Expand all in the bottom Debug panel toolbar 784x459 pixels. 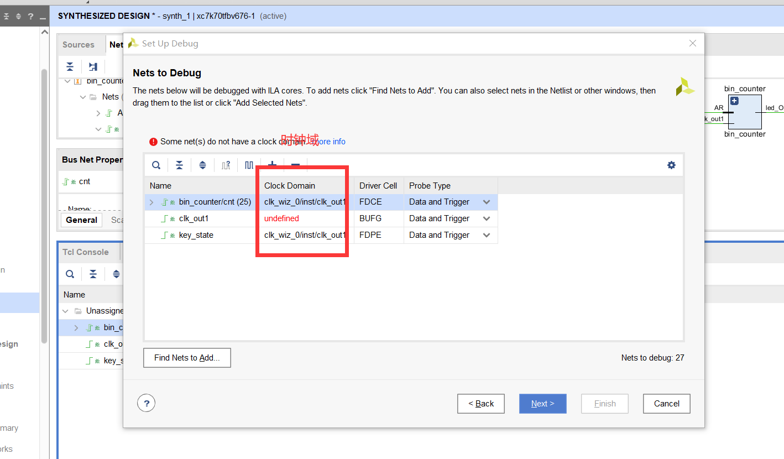(116, 274)
